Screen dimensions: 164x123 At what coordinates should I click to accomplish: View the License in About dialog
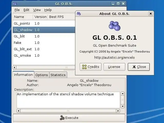pyautogui.click(x=114, y=67)
